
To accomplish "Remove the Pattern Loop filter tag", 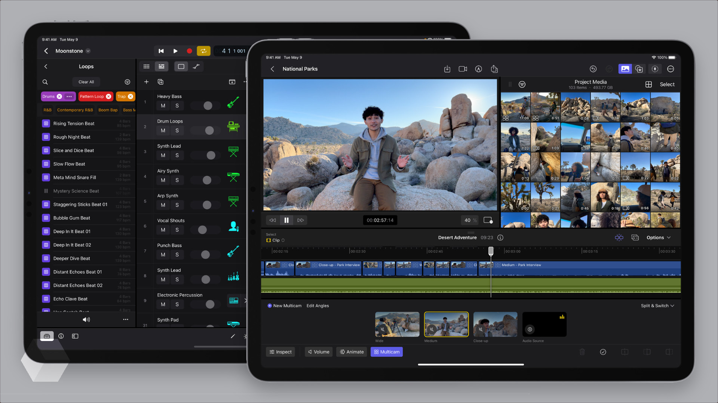I will 108,97.
